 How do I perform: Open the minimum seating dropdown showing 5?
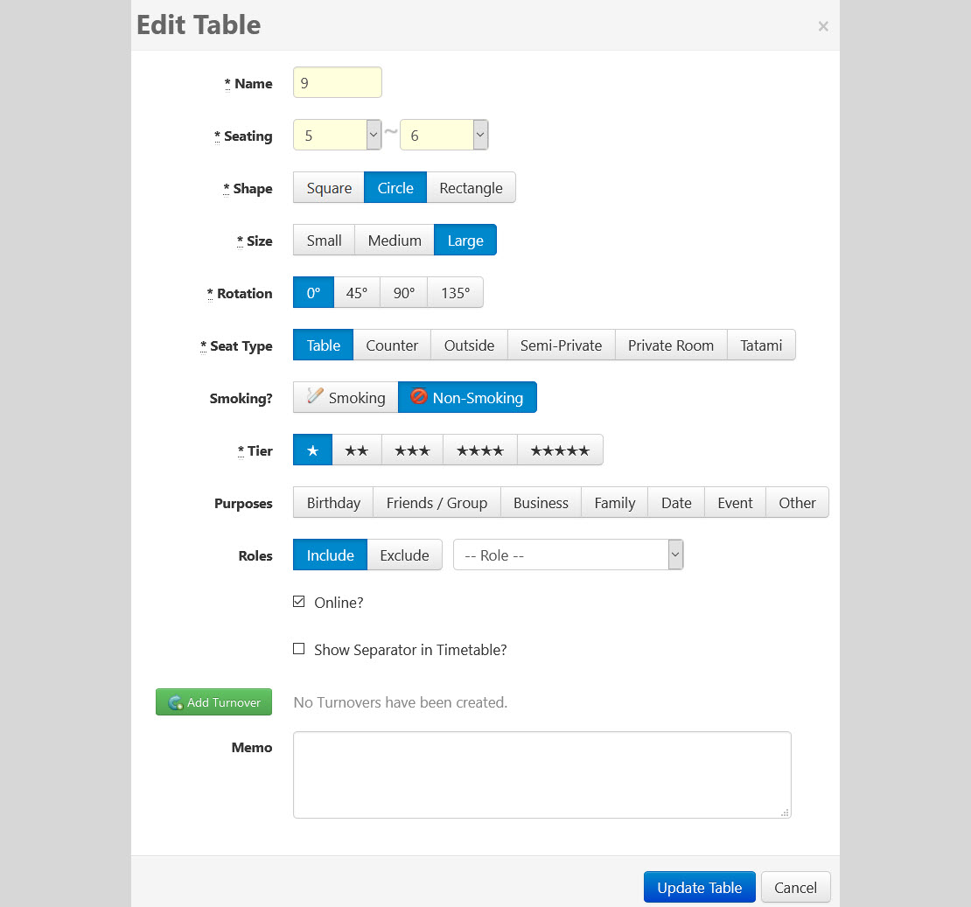[x=338, y=135]
